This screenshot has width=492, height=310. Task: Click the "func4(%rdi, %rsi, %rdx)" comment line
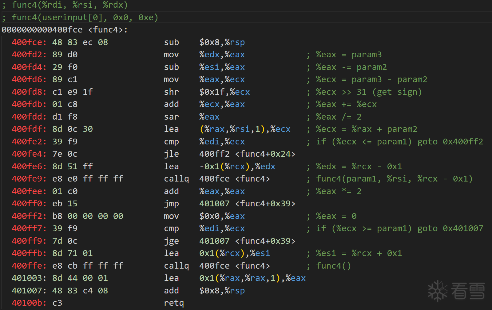tap(69, 5)
